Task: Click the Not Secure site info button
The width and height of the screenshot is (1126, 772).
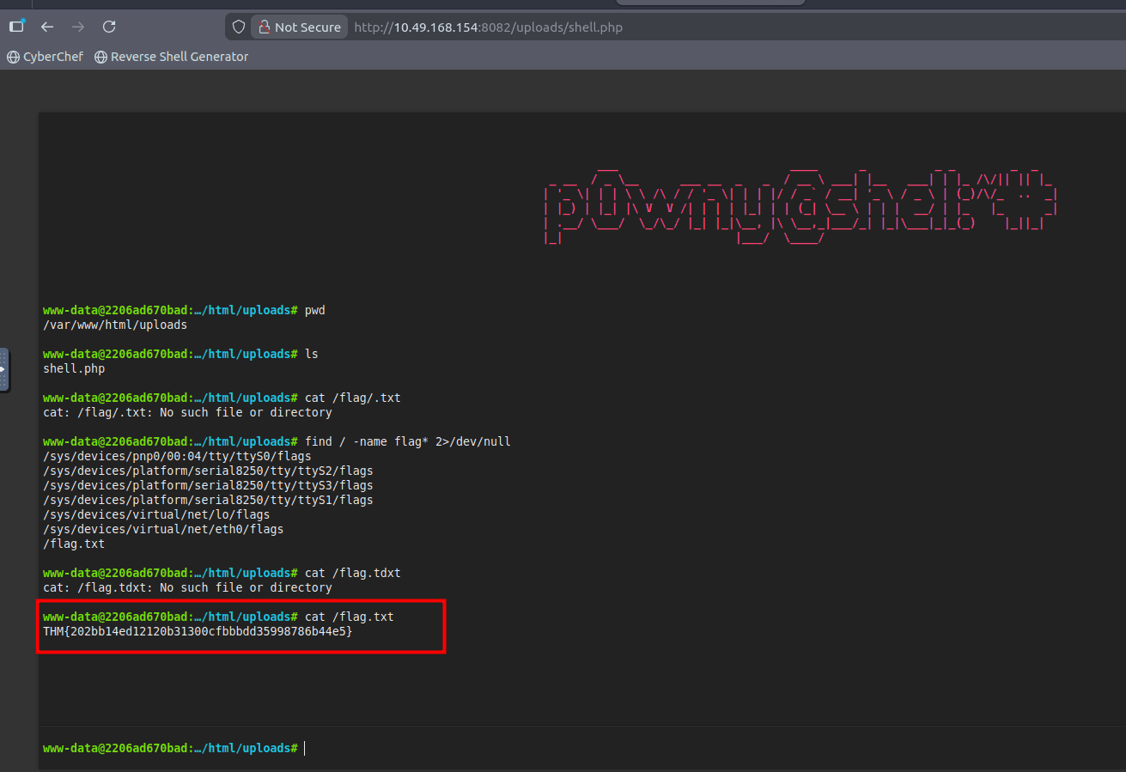Action: tap(300, 27)
